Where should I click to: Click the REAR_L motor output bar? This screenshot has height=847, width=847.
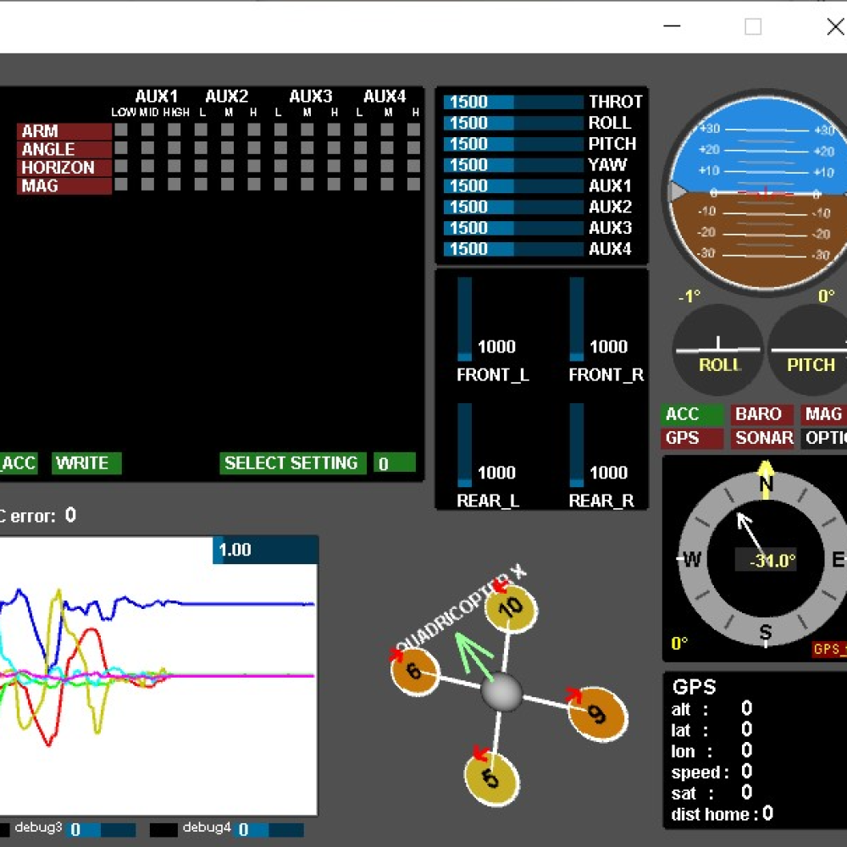point(464,446)
